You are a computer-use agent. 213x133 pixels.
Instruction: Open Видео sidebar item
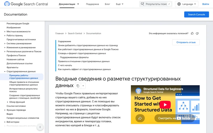pyautogui.click(x=10, y=114)
